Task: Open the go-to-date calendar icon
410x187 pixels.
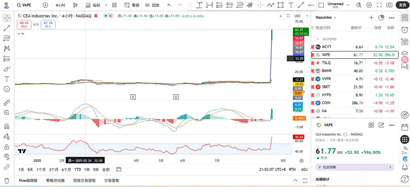Action: (119, 170)
